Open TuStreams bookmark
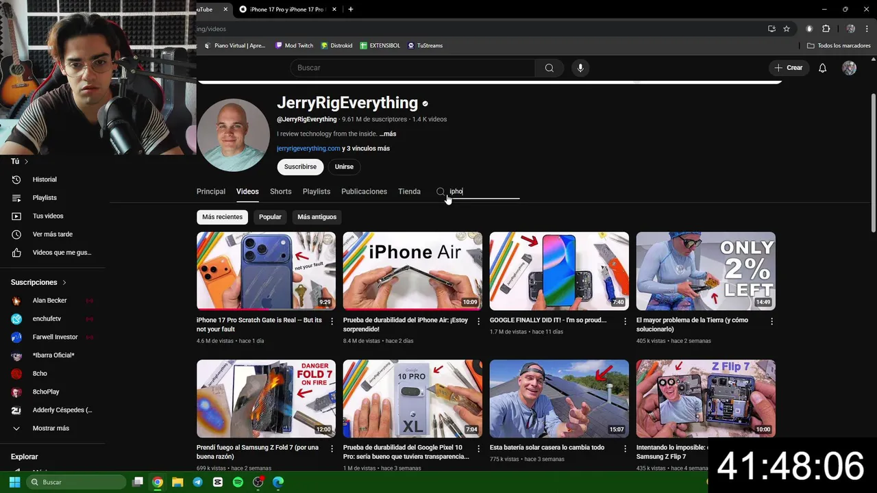 pyautogui.click(x=425, y=46)
